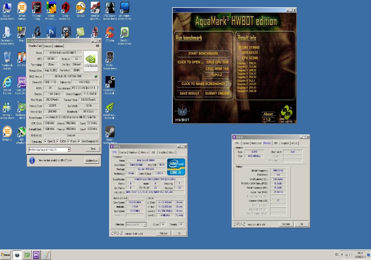This screenshot has width=371, height=260.
Task: Switch to the Sensors tab in GPU-Z
Action: tap(47, 46)
